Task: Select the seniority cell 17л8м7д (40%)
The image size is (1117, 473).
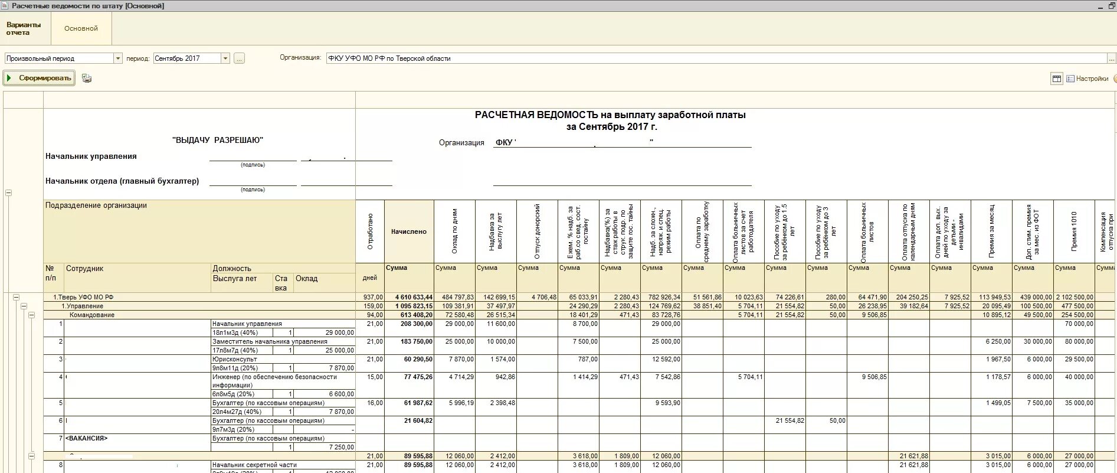Action: click(x=242, y=350)
